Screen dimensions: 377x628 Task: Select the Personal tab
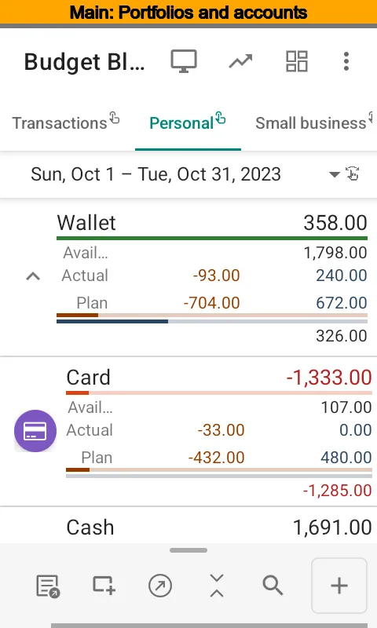point(188,122)
